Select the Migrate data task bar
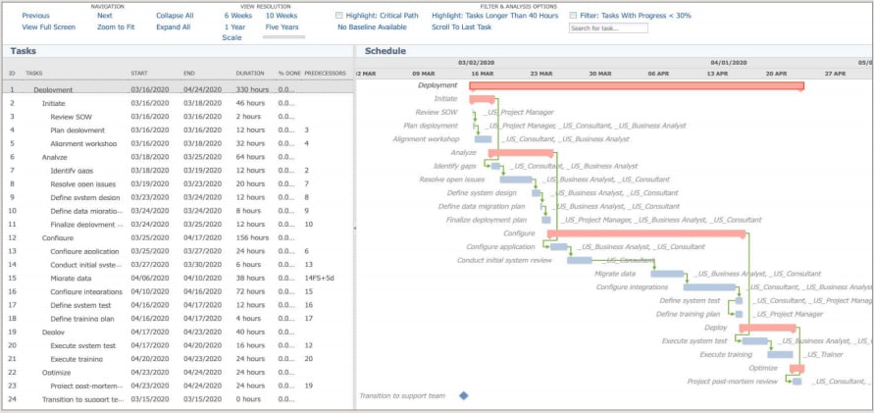Image resolution: width=874 pixels, height=413 pixels. click(667, 274)
